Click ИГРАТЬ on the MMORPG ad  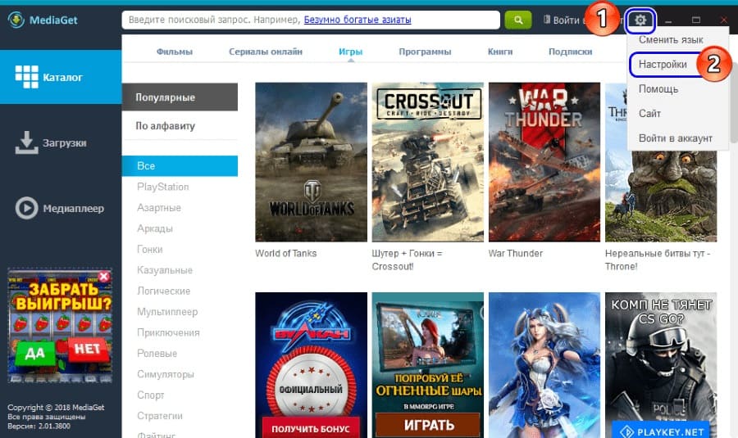[427, 425]
